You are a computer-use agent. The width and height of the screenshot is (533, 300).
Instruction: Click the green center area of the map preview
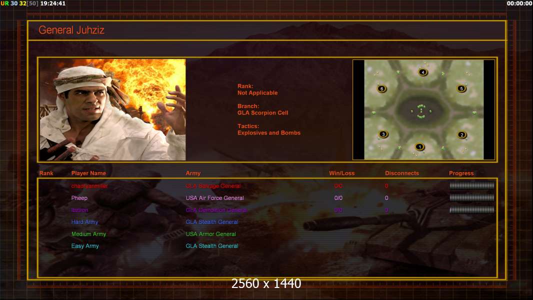[x=421, y=111]
